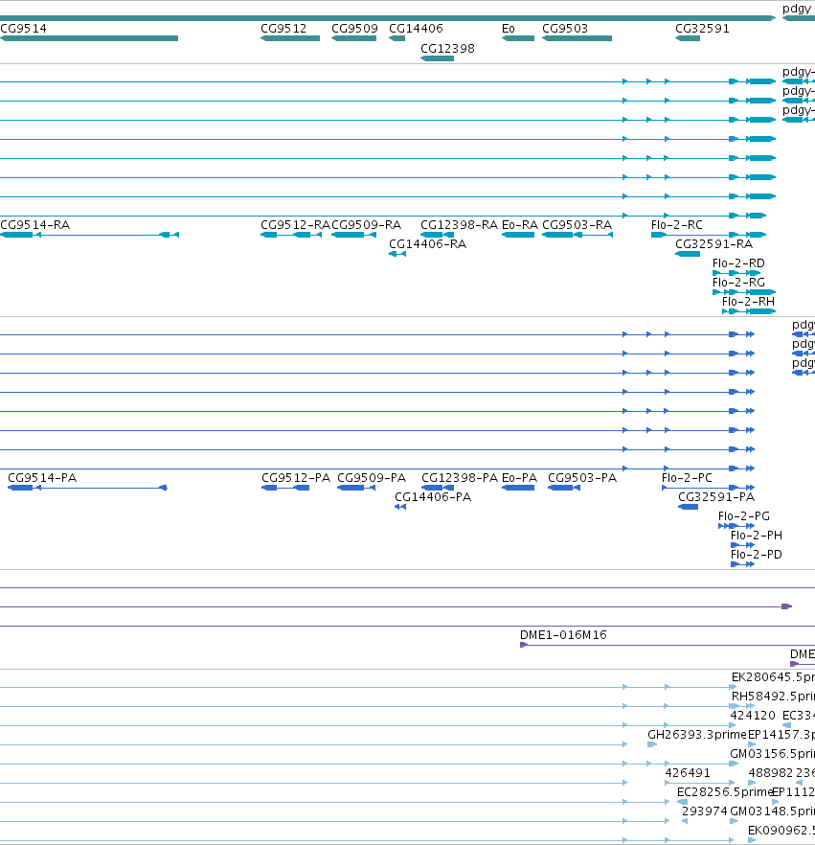This screenshot has width=815, height=845.
Task: Open the CG9514-RA transcript label
Action: point(35,225)
